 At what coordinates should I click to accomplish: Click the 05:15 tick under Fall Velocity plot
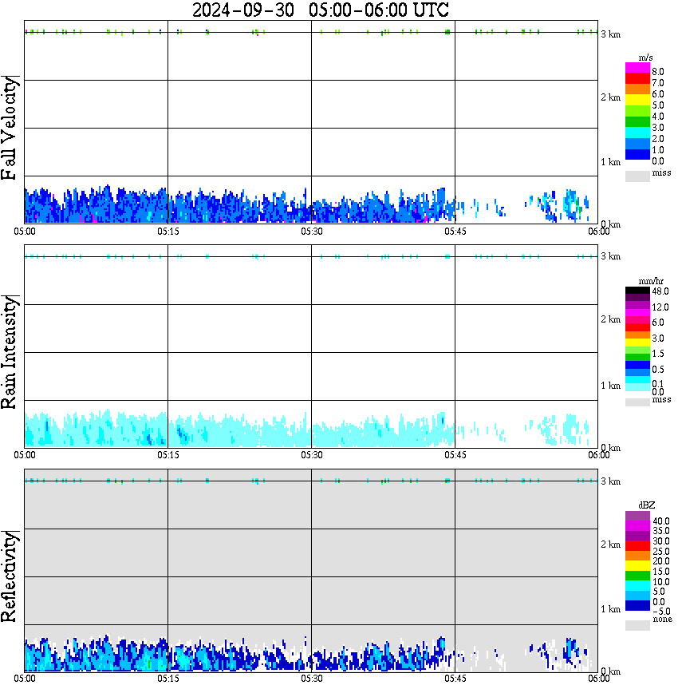[168, 232]
